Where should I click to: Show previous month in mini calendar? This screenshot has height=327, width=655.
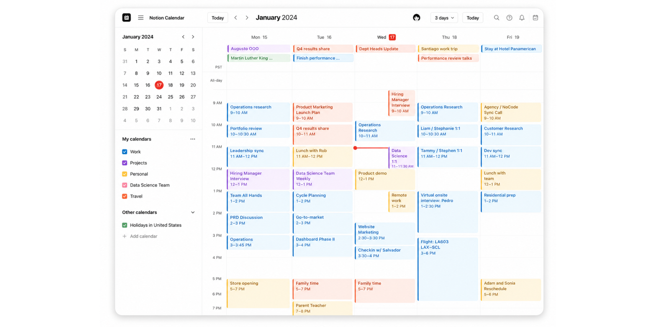pos(183,37)
